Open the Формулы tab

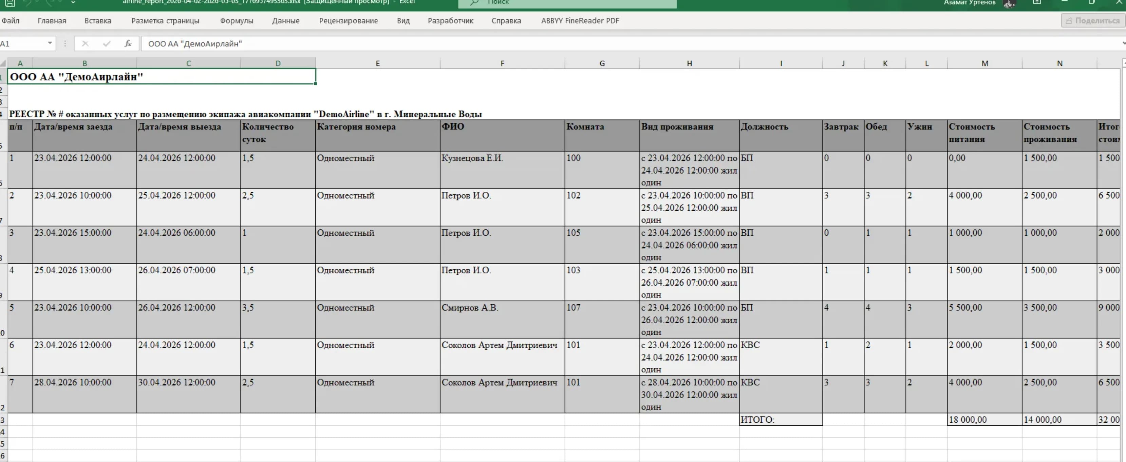[237, 21]
